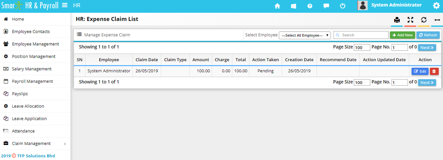Screen dimensions: 443x160
Task: Open the Select All Employee dropdown
Action: tap(305, 35)
